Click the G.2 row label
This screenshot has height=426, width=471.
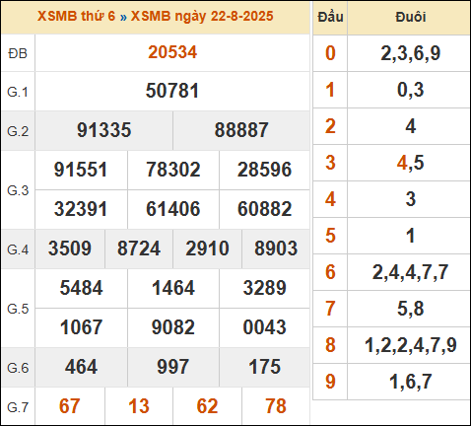pyautogui.click(x=18, y=131)
